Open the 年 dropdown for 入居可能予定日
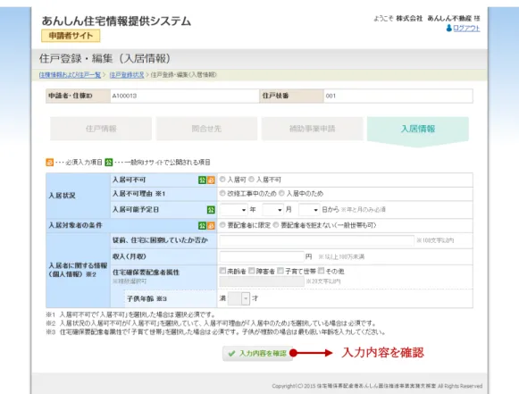This screenshot has width=519, height=394. [x=234, y=210]
